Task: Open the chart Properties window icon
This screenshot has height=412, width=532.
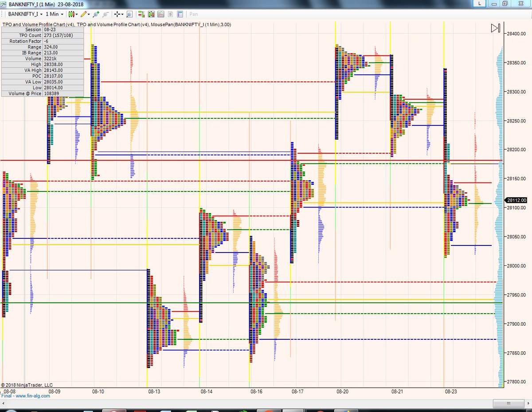Action: coord(180,14)
